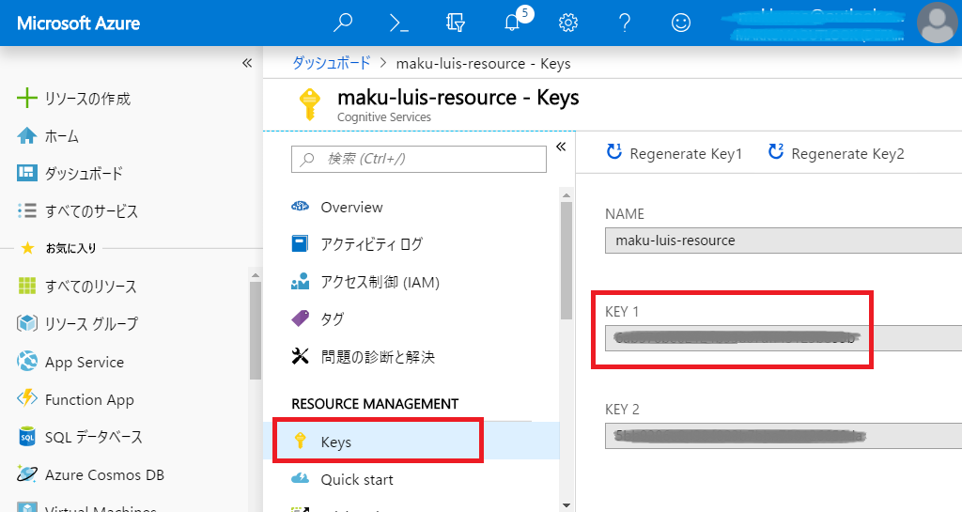Open the directory and subscription filter icon
The width and height of the screenshot is (962, 512).
[456, 23]
